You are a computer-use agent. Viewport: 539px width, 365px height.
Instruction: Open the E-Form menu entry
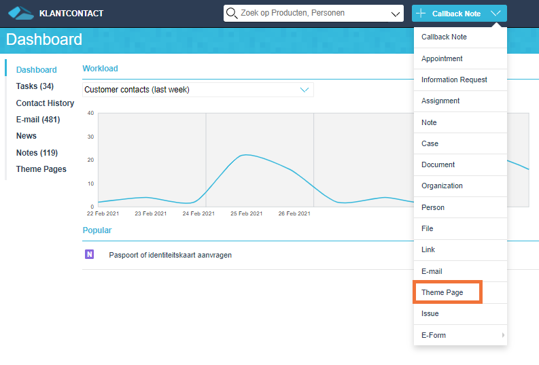460,335
